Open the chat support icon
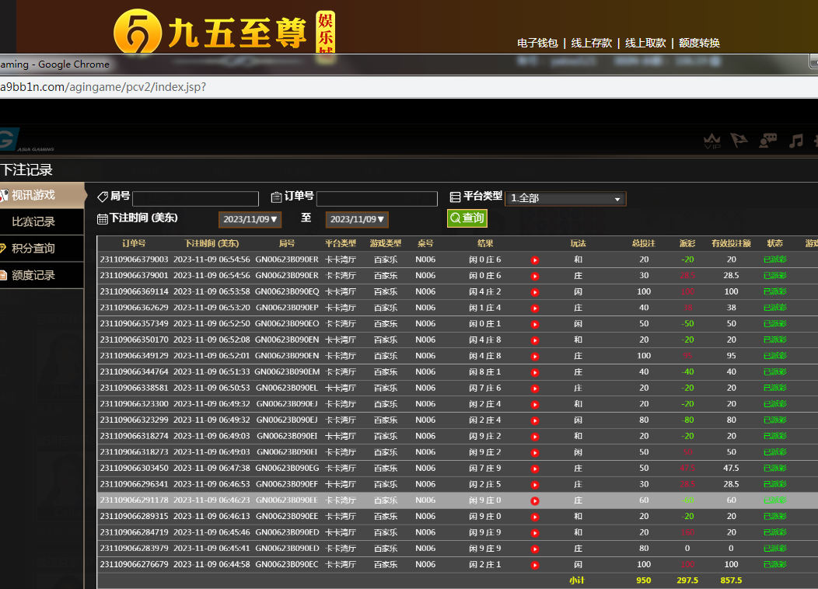This screenshot has height=589, width=818. coord(767,140)
